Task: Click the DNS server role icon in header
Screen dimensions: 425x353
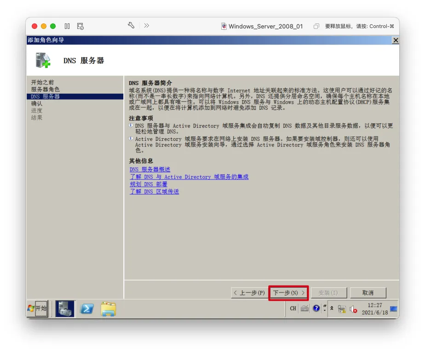Action: coord(43,60)
